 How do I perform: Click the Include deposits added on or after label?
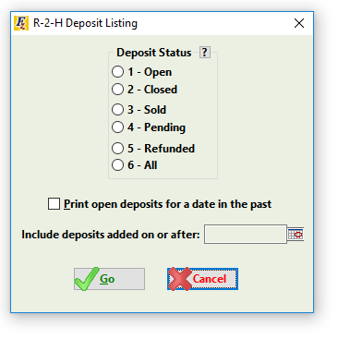pyautogui.click(x=111, y=235)
